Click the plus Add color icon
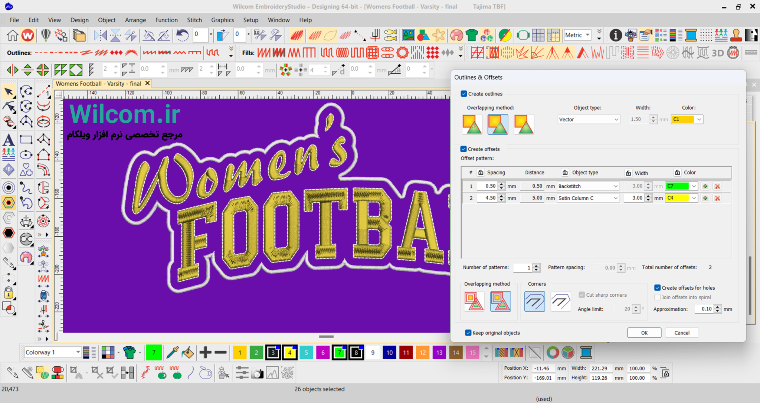The image size is (760, 403). [x=205, y=353]
